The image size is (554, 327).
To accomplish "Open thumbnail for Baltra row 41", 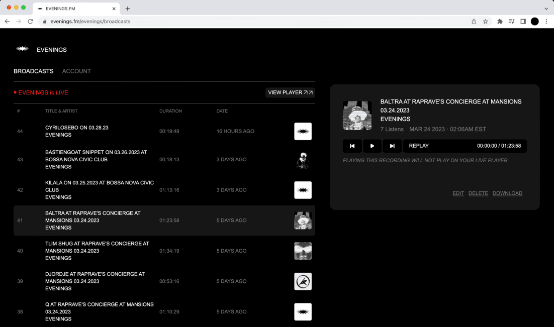I will (303, 221).
